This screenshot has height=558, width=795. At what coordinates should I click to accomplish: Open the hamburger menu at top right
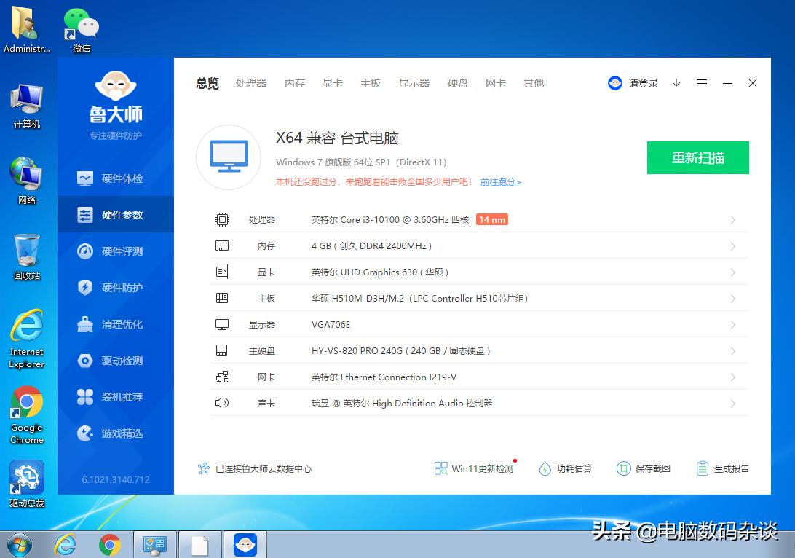point(701,83)
